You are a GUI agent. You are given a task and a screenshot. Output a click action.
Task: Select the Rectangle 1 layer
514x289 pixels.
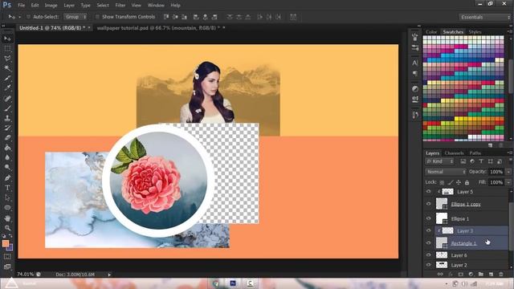(471, 242)
